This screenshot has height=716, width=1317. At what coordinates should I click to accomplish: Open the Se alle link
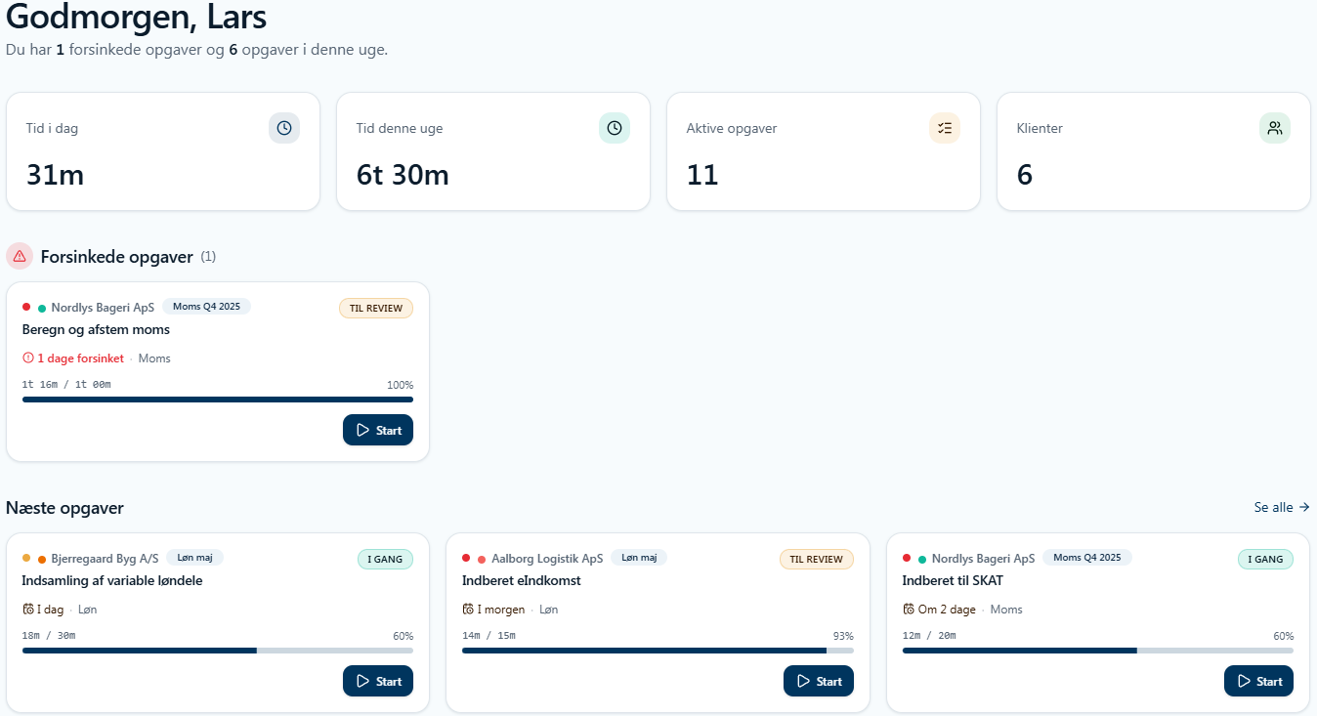point(1282,508)
